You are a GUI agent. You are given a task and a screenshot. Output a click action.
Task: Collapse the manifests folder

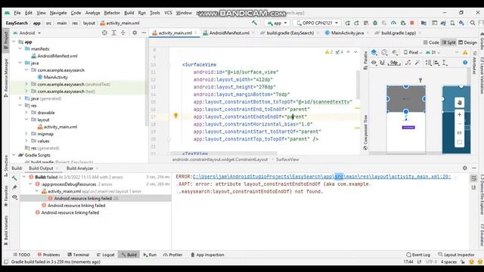click(20, 48)
